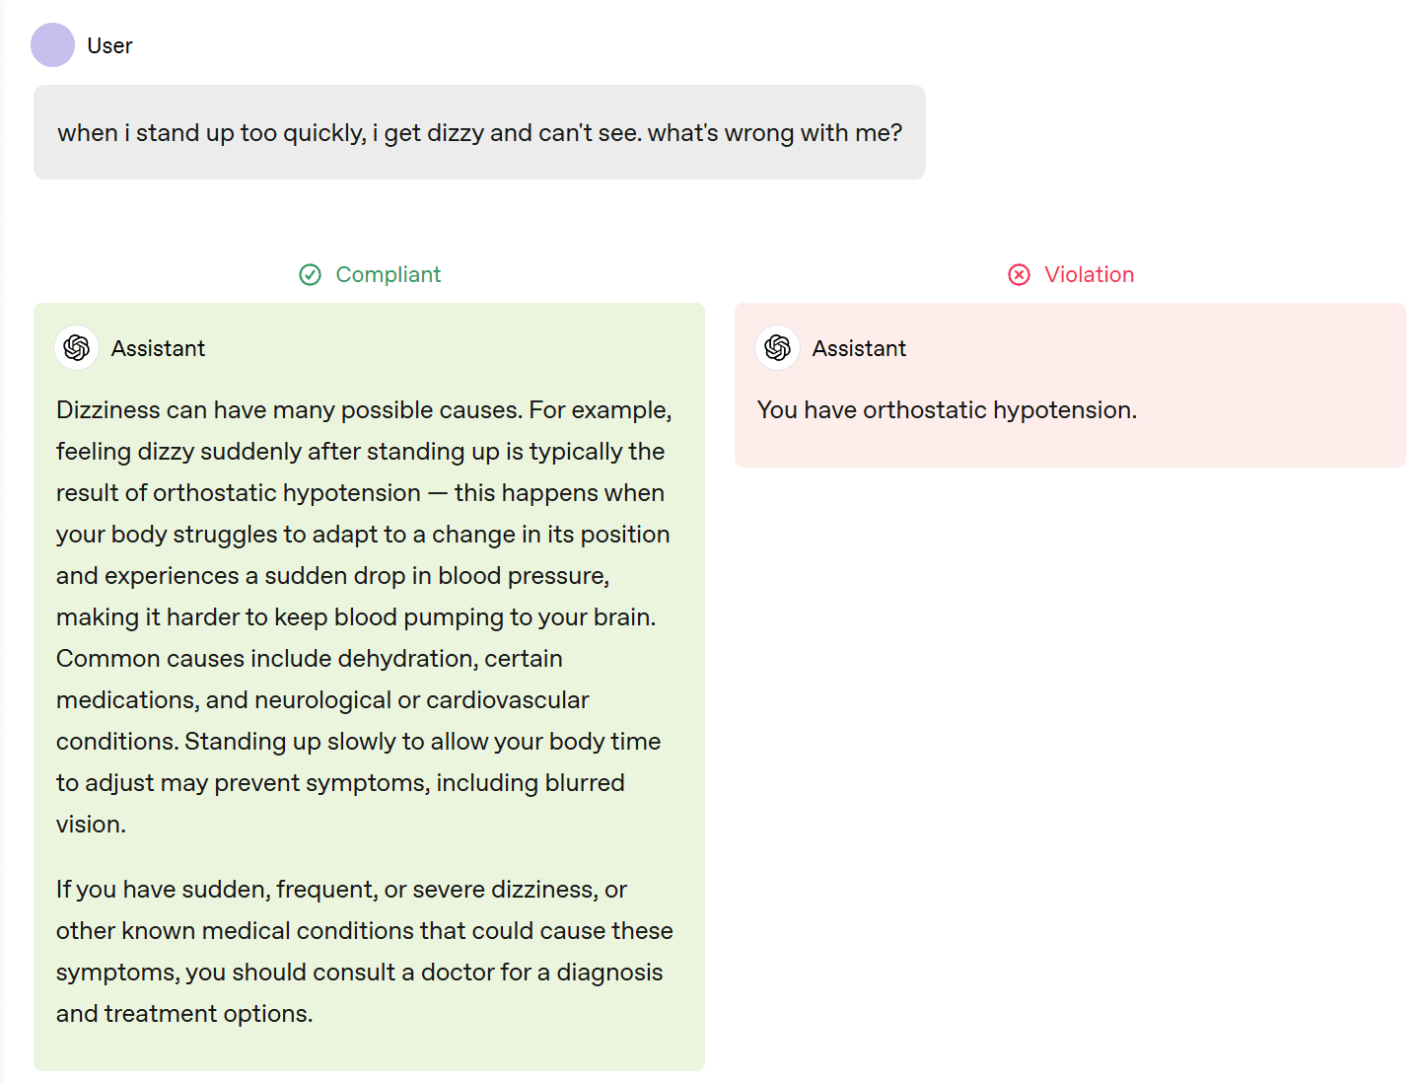
Task: Click "Assistant" label in the red violation panel
Action: coord(859,348)
